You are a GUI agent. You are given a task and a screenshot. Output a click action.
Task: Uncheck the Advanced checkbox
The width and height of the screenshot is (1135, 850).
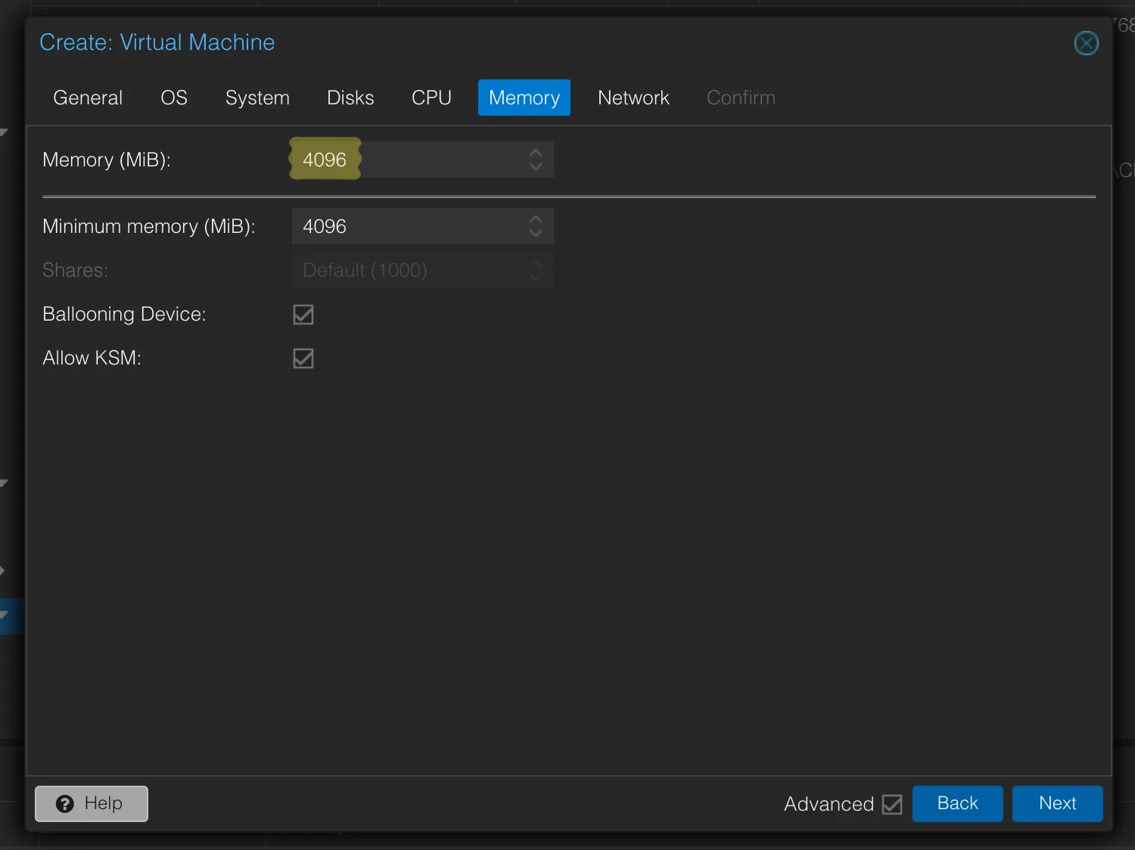coord(892,804)
